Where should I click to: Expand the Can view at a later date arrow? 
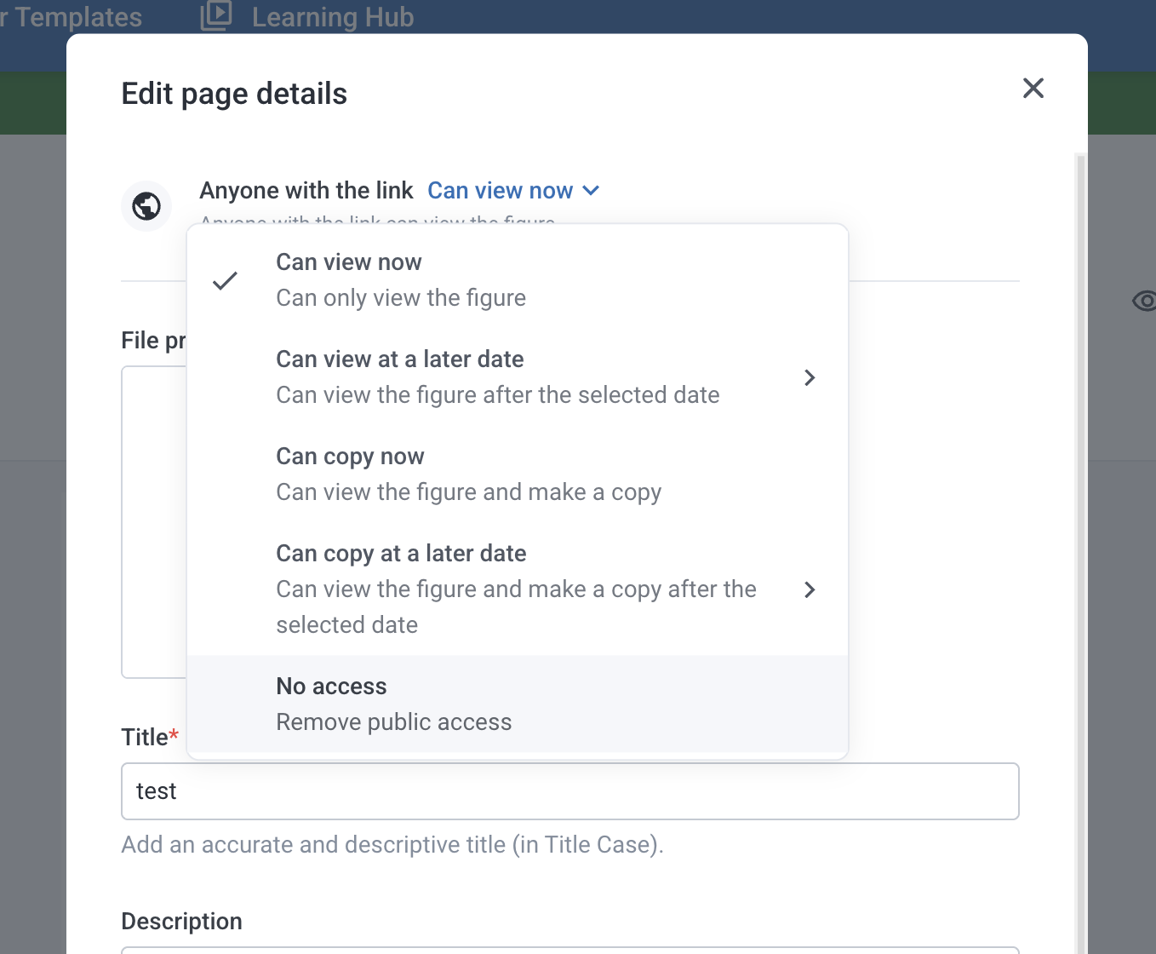point(810,377)
